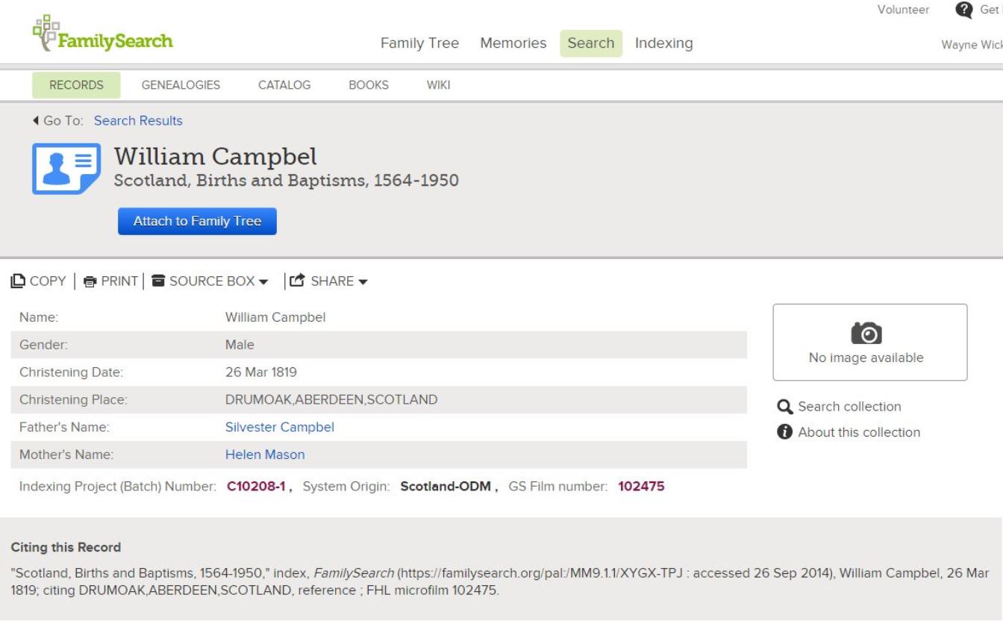The height and width of the screenshot is (621, 1003).
Task: Open mother Helen Mason link
Action: tap(265, 455)
